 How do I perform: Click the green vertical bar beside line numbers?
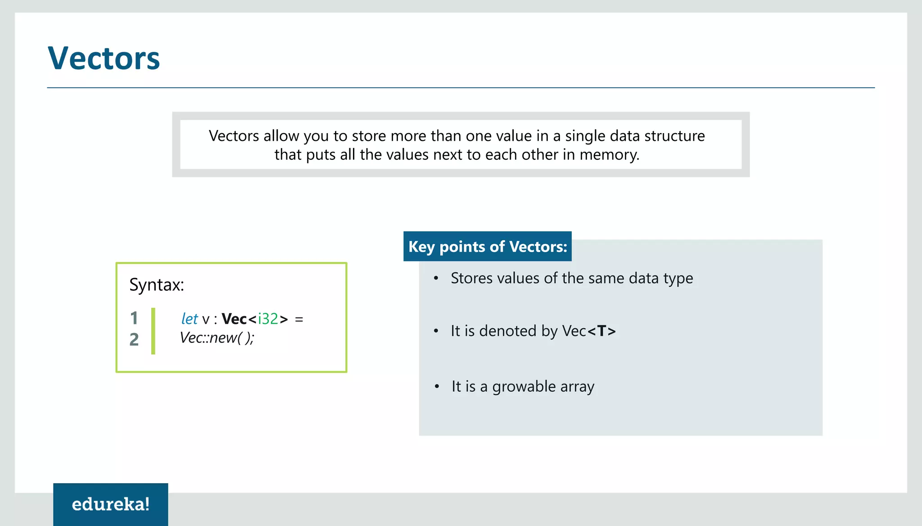(153, 331)
